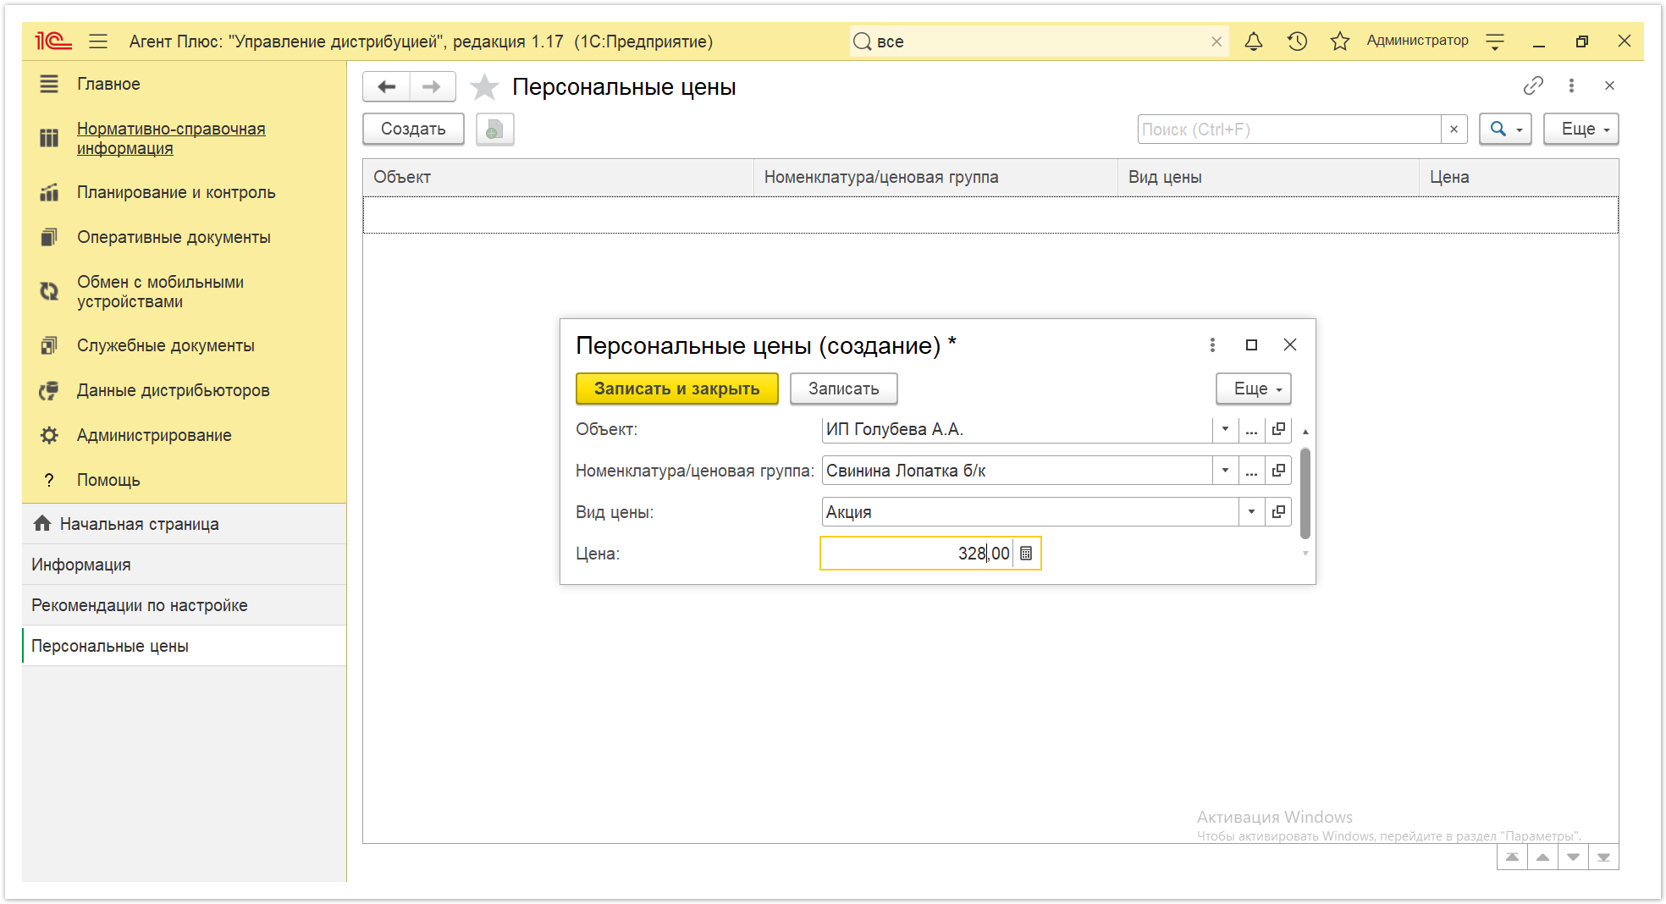Clear the global search text 'все'
The height and width of the screenshot is (904, 1666).
(1216, 41)
